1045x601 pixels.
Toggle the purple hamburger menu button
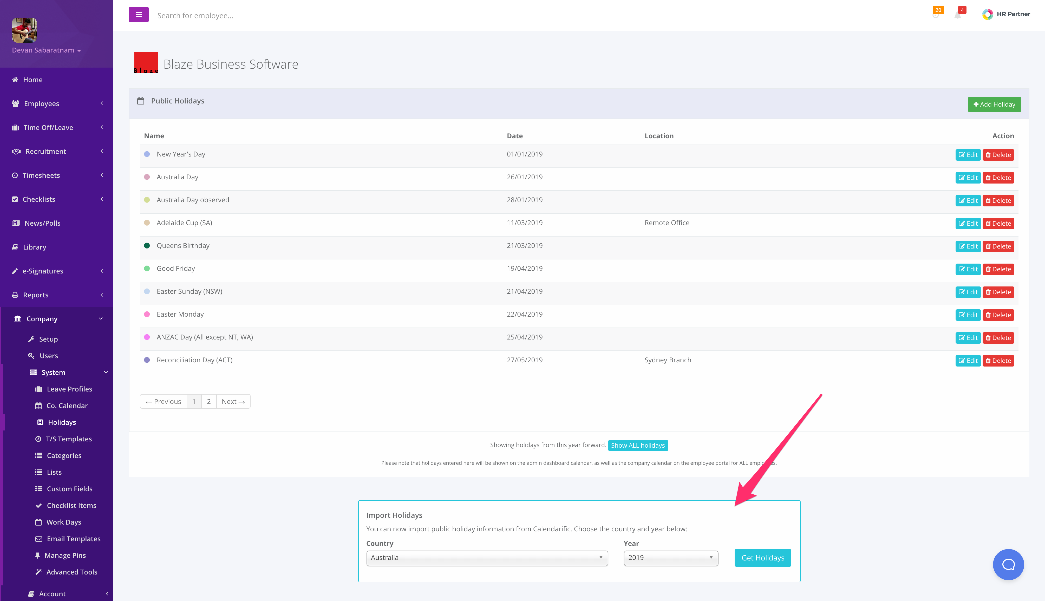pos(139,15)
